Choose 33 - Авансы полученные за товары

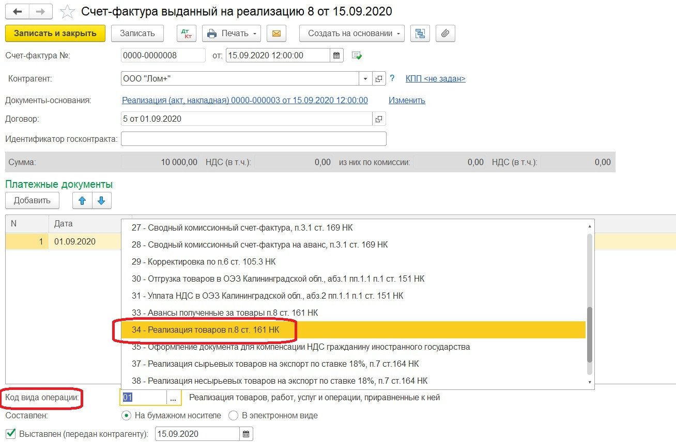tap(354, 313)
